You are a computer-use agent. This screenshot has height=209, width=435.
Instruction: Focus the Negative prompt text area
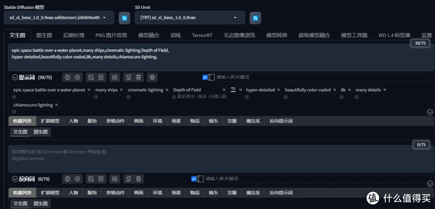(221, 159)
